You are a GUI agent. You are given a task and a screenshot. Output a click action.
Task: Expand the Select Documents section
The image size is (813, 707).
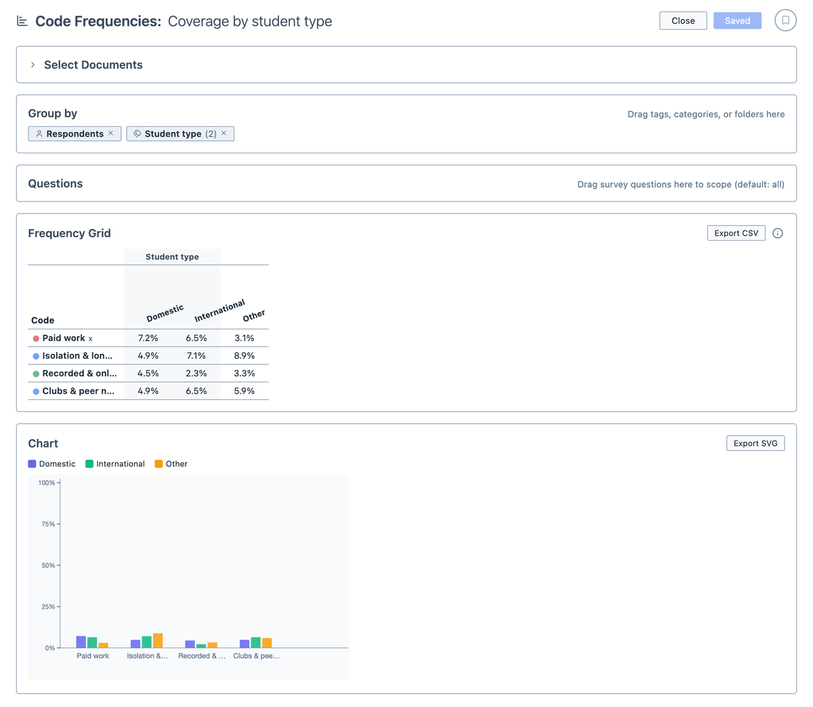click(33, 65)
